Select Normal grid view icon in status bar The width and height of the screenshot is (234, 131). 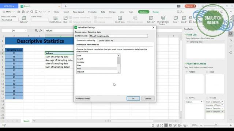click(x=166, y=125)
